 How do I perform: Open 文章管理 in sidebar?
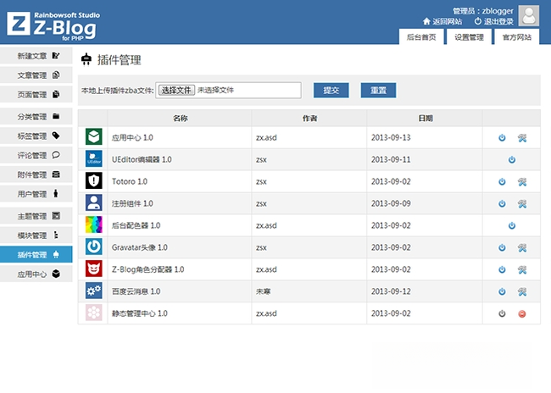tap(36, 75)
